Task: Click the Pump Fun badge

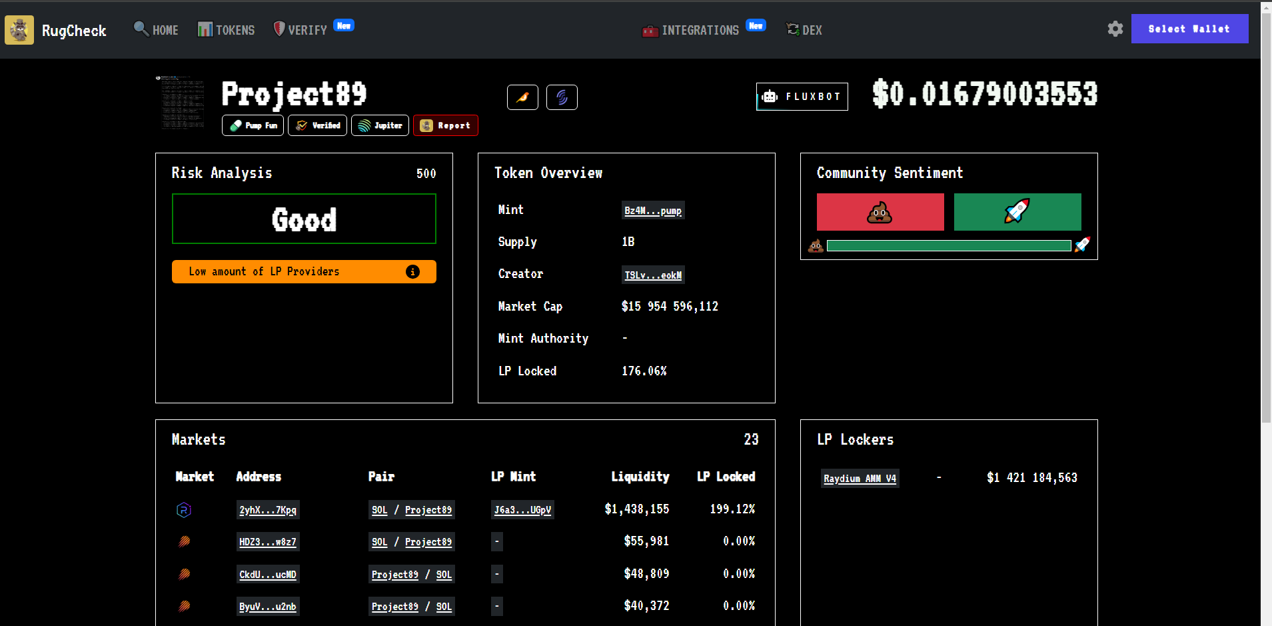Action: [253, 125]
